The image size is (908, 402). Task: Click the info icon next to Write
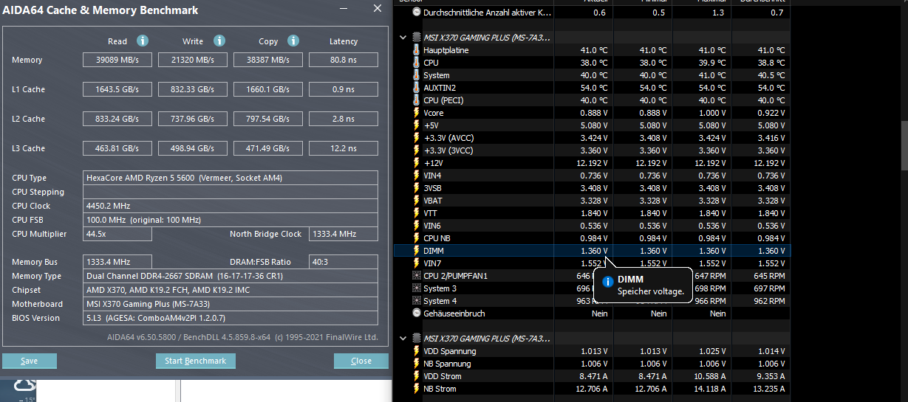click(x=219, y=41)
